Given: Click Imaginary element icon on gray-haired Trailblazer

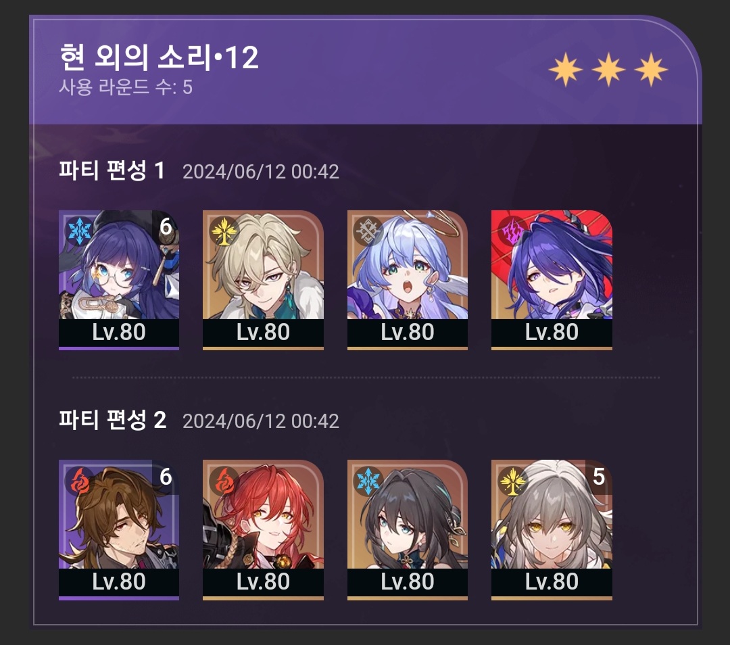Looking at the screenshot, I should (x=512, y=481).
